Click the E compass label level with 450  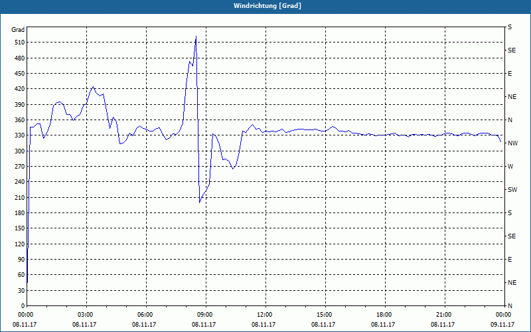point(510,74)
